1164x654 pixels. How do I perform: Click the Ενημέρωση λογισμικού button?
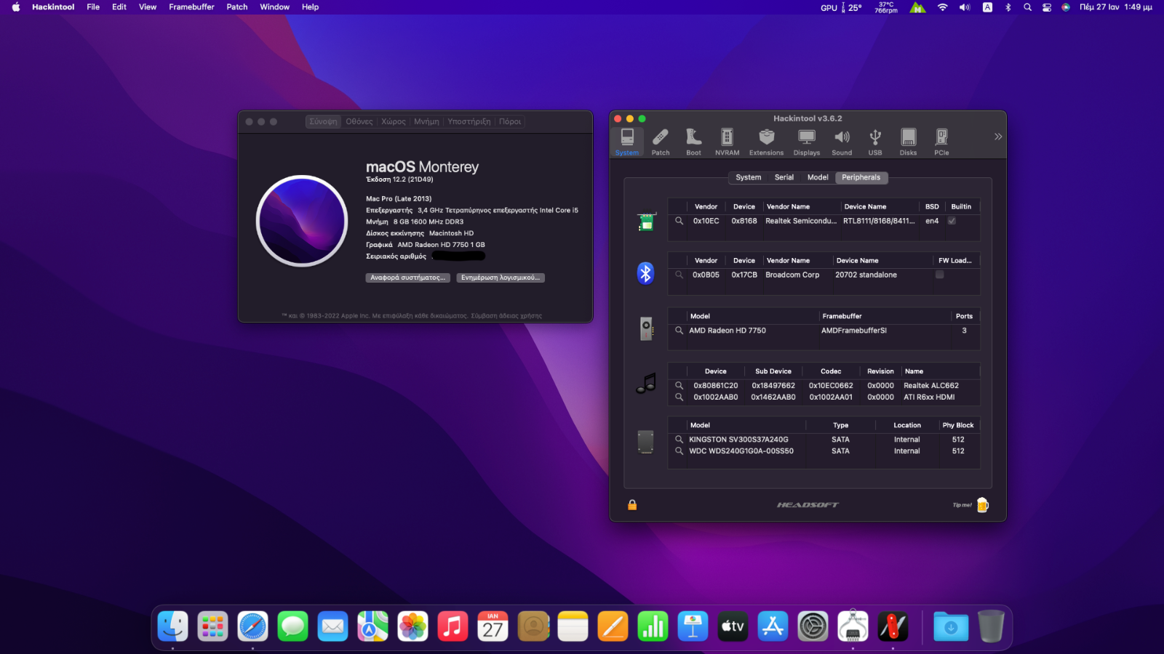[x=501, y=278]
